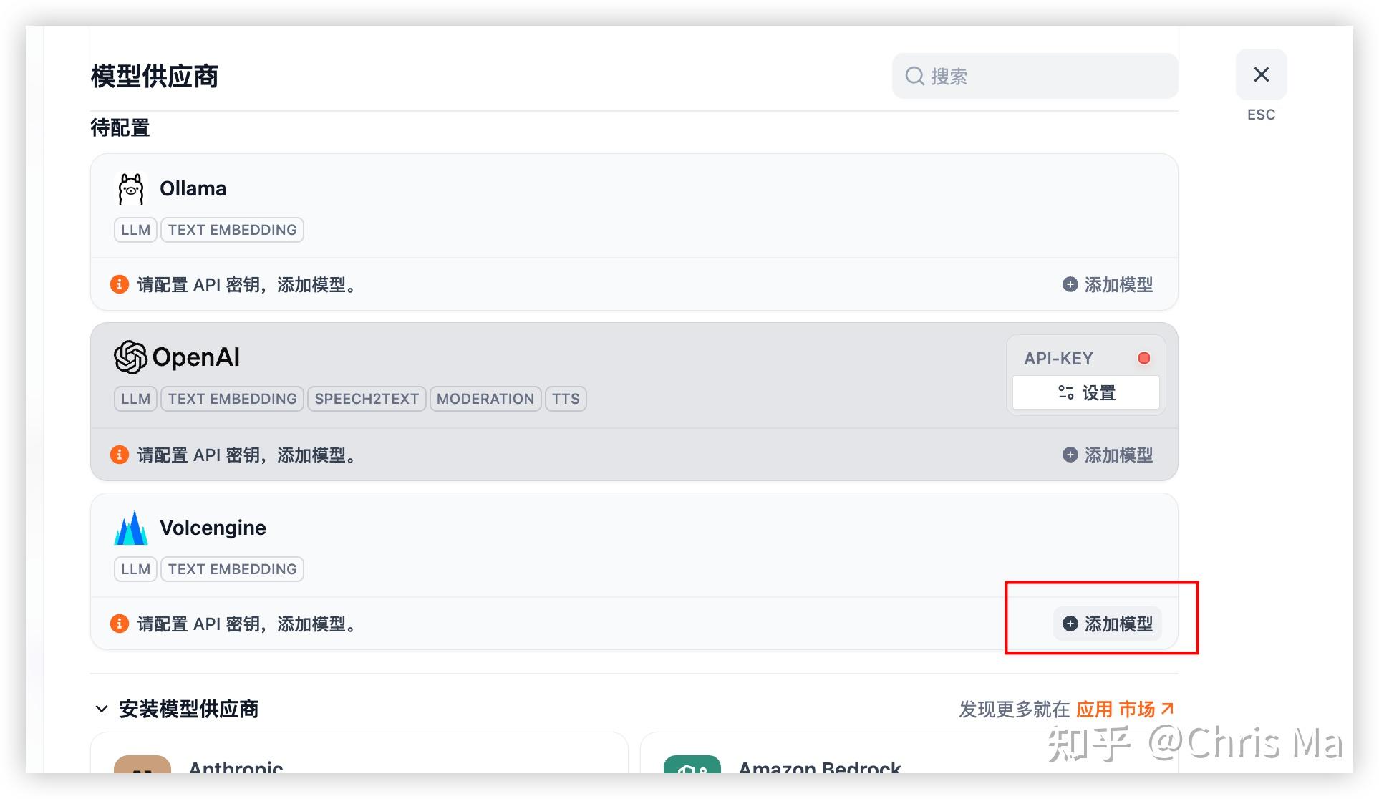Close the model provider dialog with X

pos(1261,74)
